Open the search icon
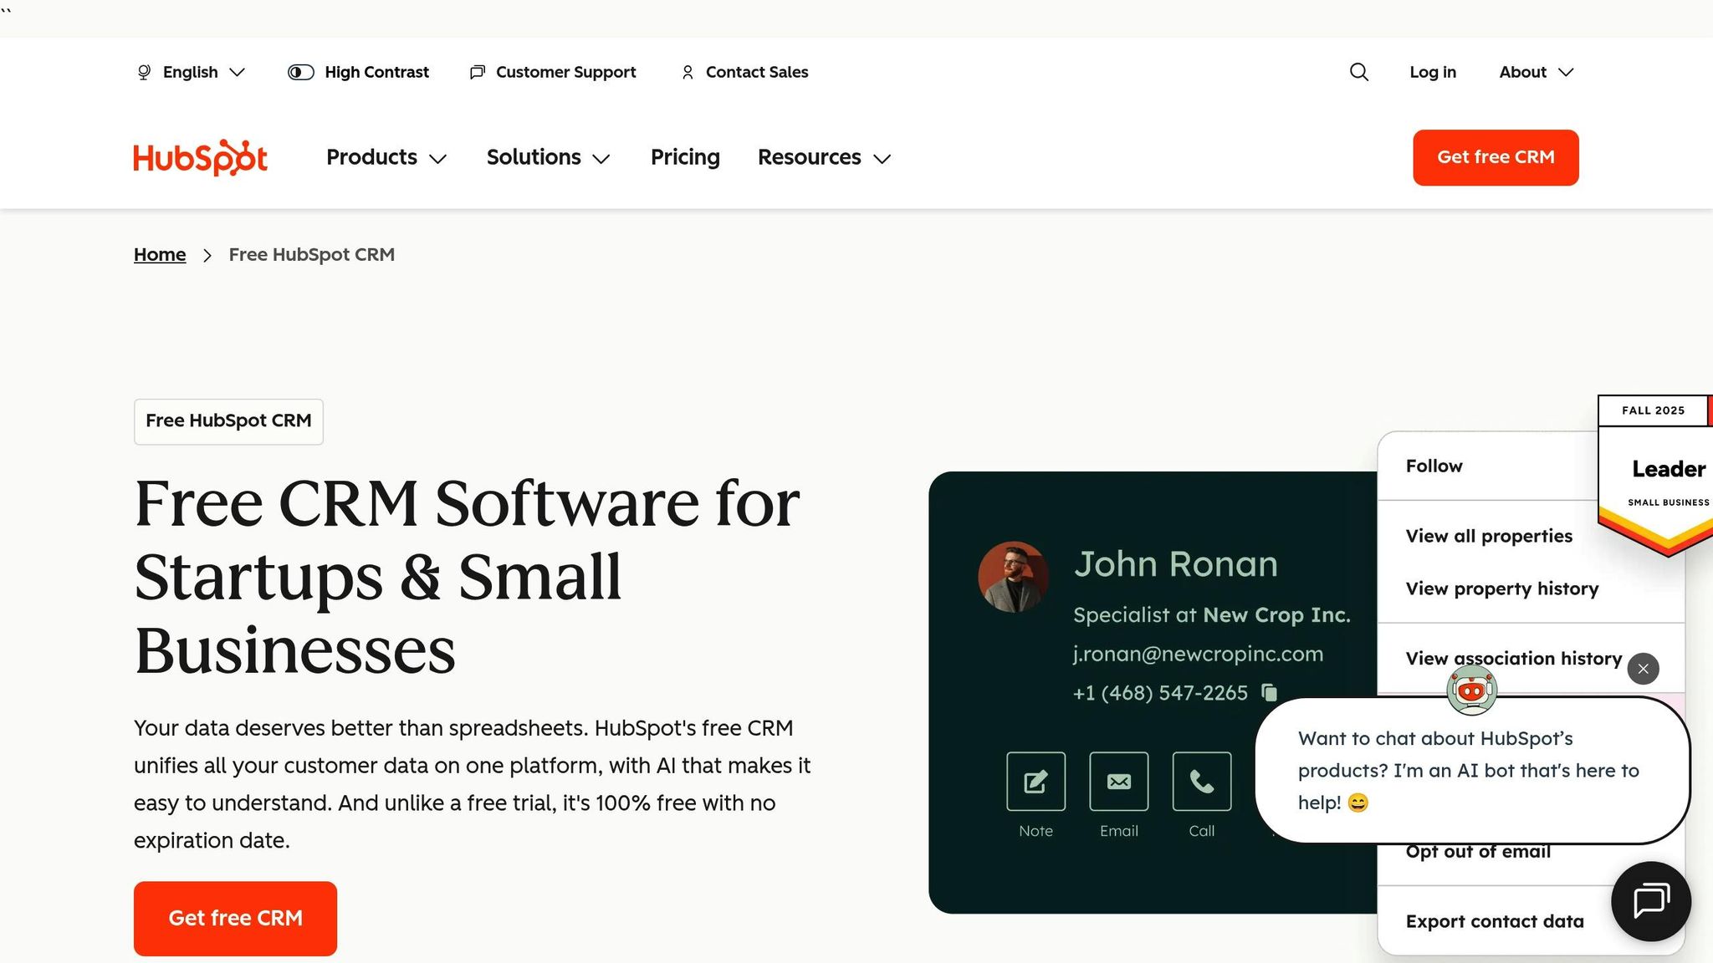This screenshot has height=963, width=1713. (x=1358, y=72)
